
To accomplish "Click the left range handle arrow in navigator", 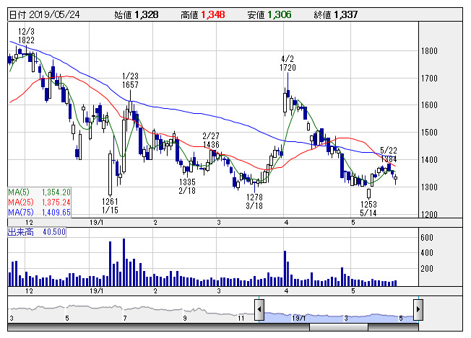I will tap(259, 309).
